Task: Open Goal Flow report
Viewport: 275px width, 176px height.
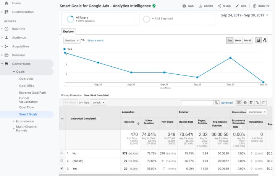Action: coord(26,107)
